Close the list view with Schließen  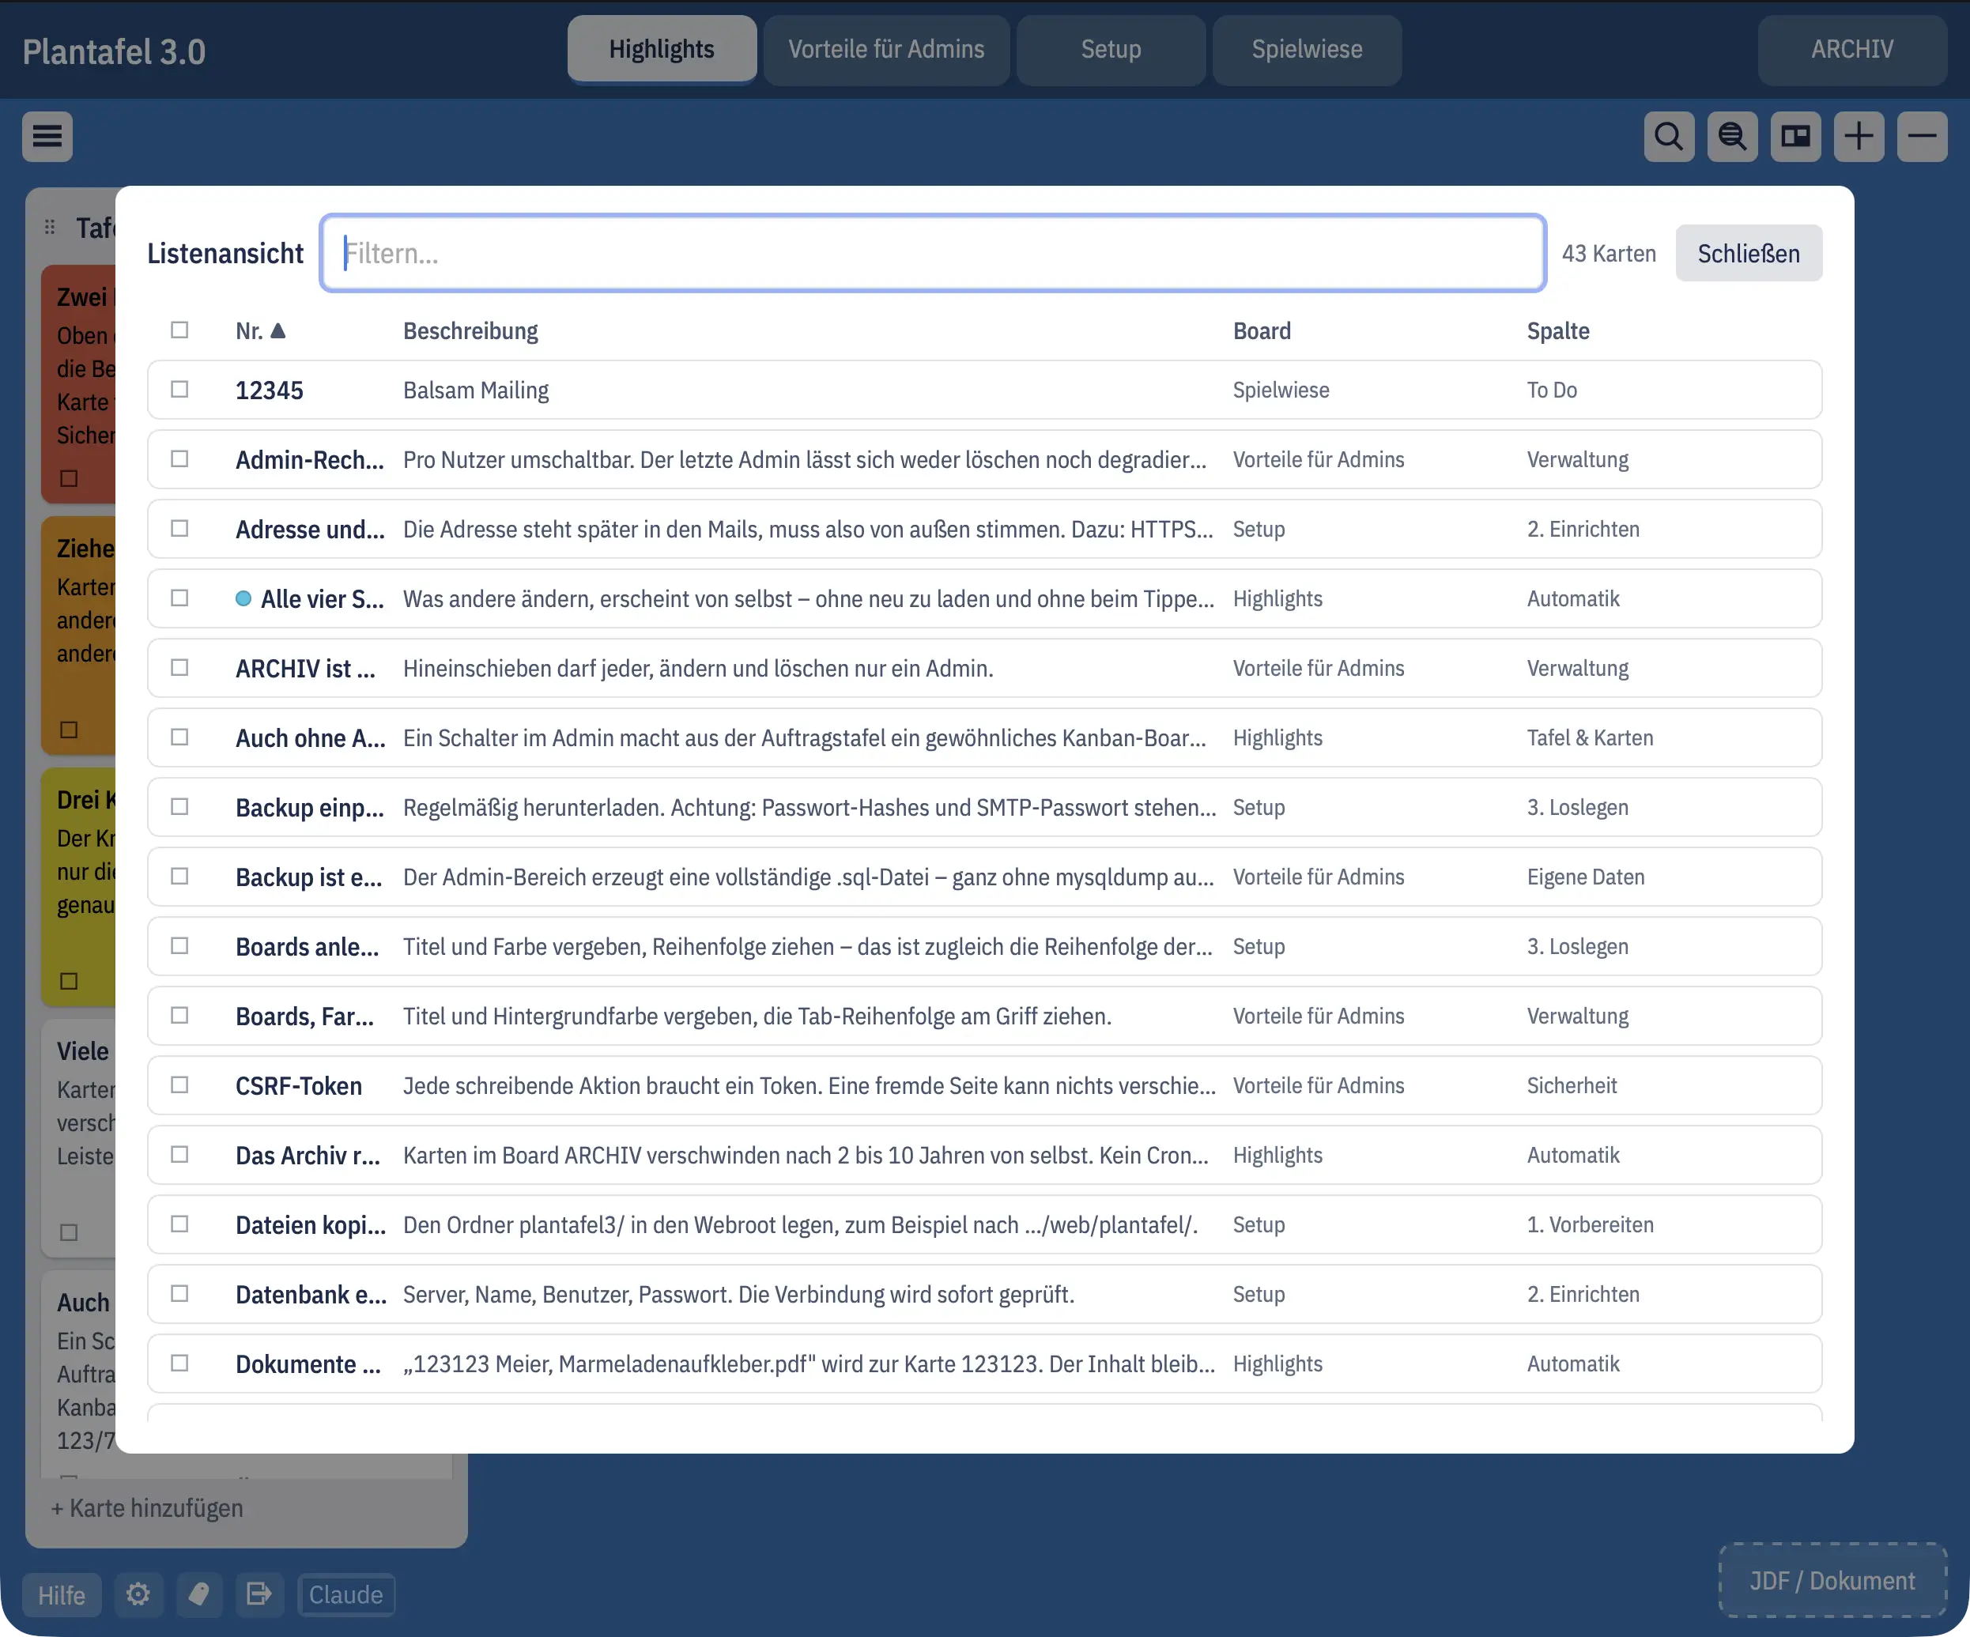tap(1748, 253)
